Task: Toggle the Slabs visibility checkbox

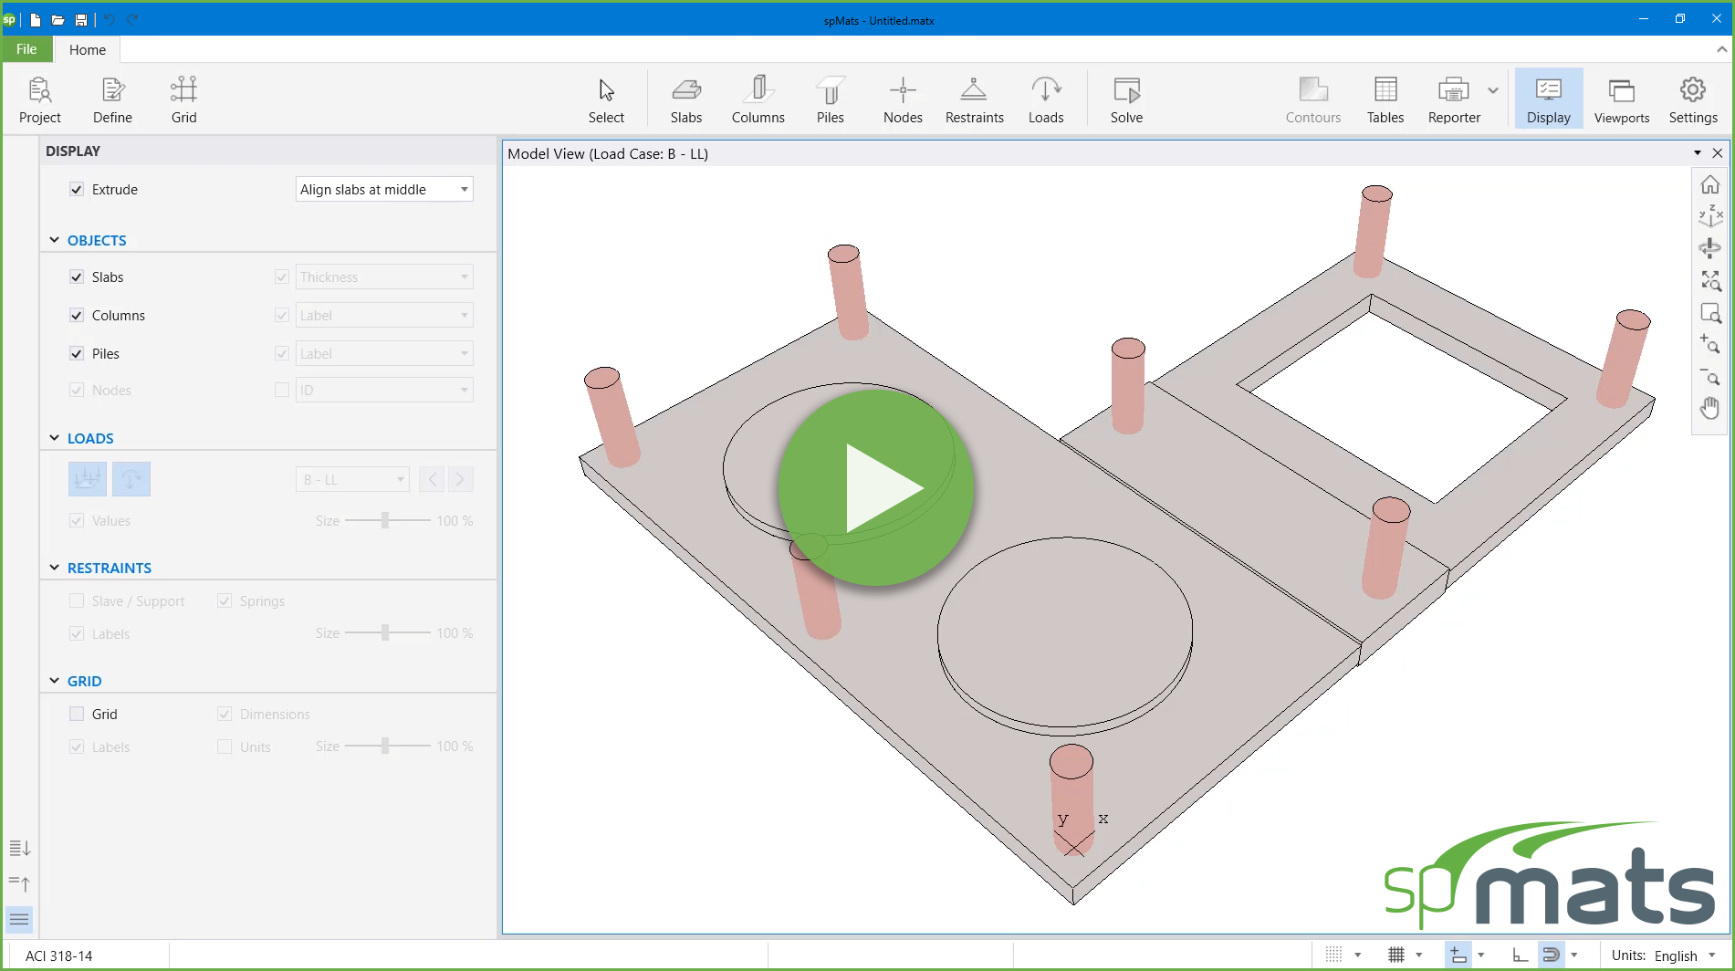Action: (77, 277)
